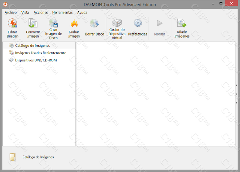Close the DAEMON Tools window
Screen dimensions: 240x172
[231, 3]
